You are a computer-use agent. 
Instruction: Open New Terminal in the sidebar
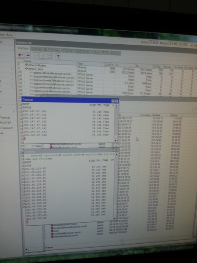coord(5,117)
